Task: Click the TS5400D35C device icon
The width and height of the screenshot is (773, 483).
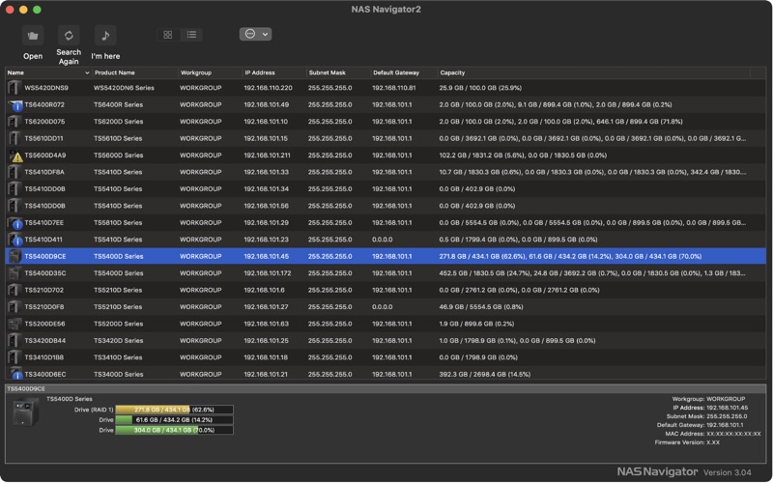Action: point(14,273)
